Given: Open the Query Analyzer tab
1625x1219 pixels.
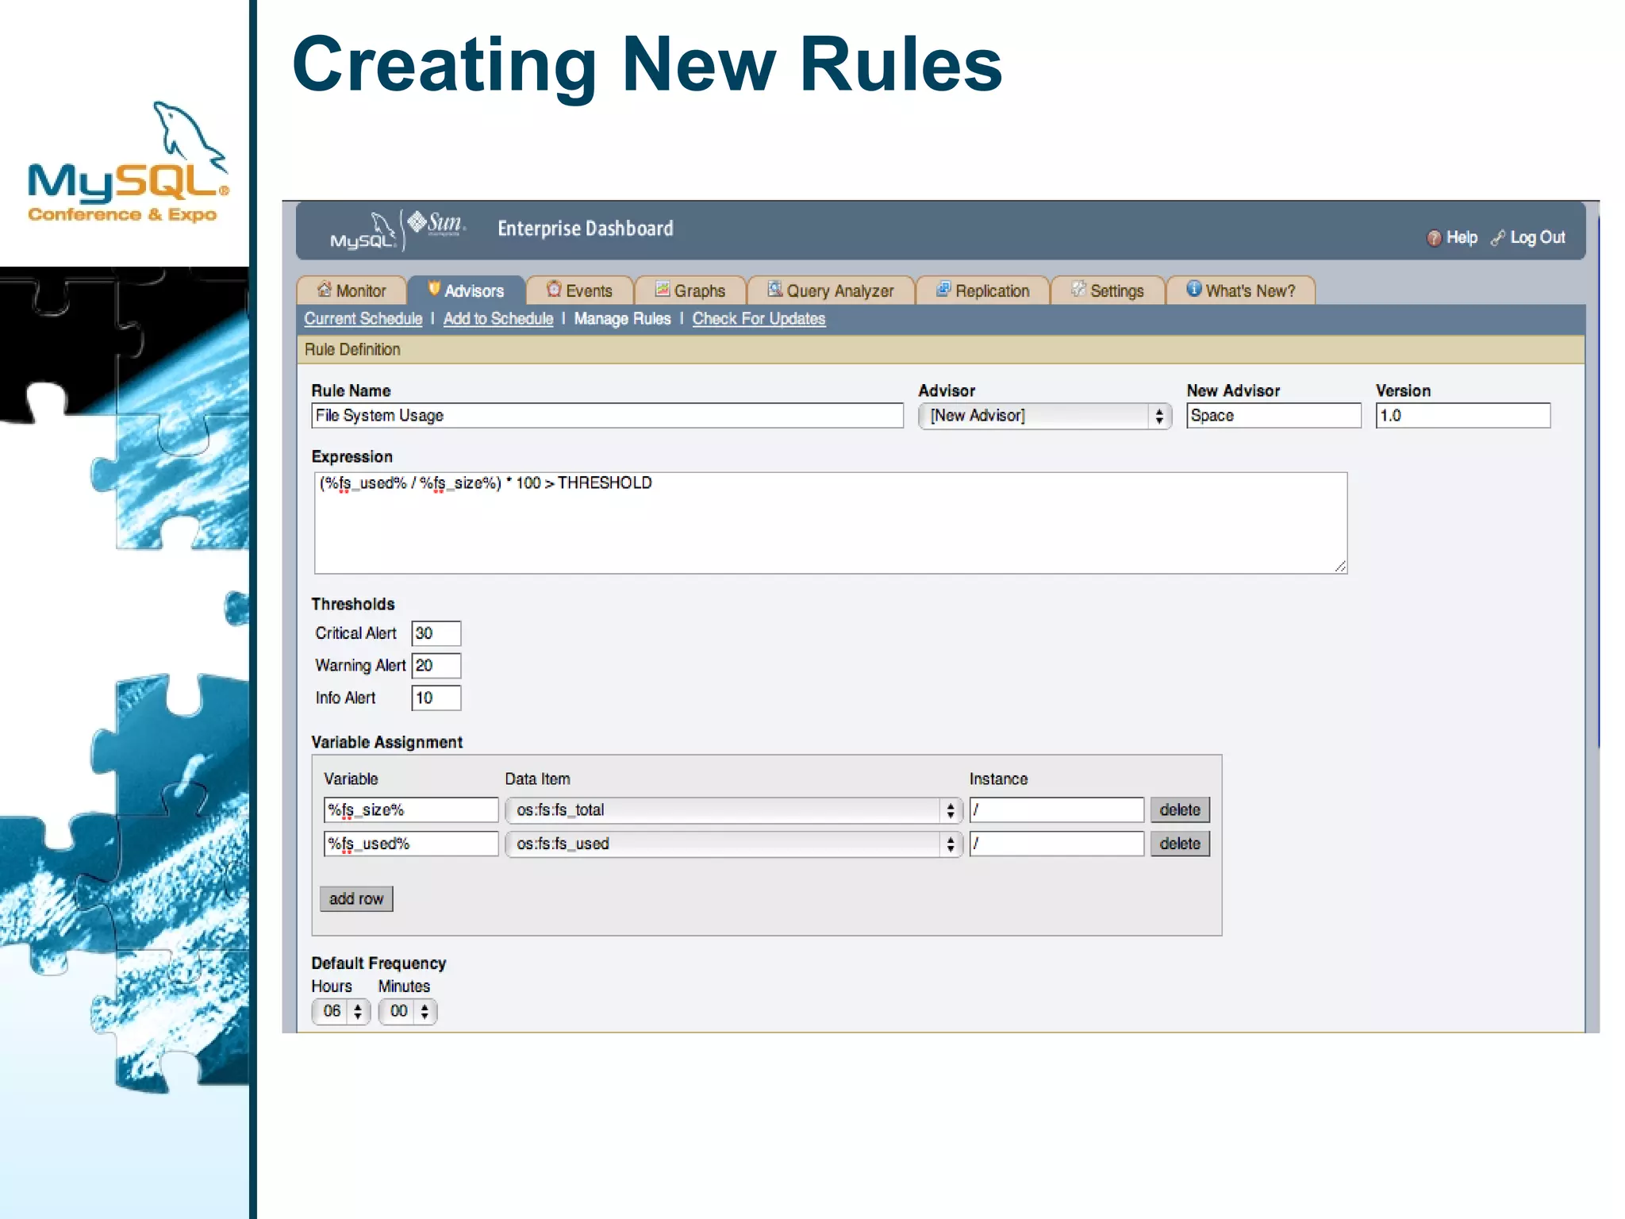Looking at the screenshot, I should click(831, 290).
